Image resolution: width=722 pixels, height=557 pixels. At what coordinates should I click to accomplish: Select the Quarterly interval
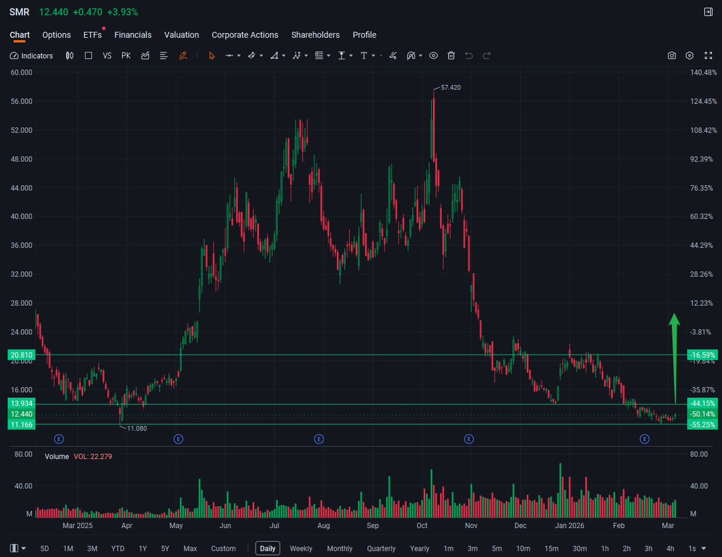point(381,549)
